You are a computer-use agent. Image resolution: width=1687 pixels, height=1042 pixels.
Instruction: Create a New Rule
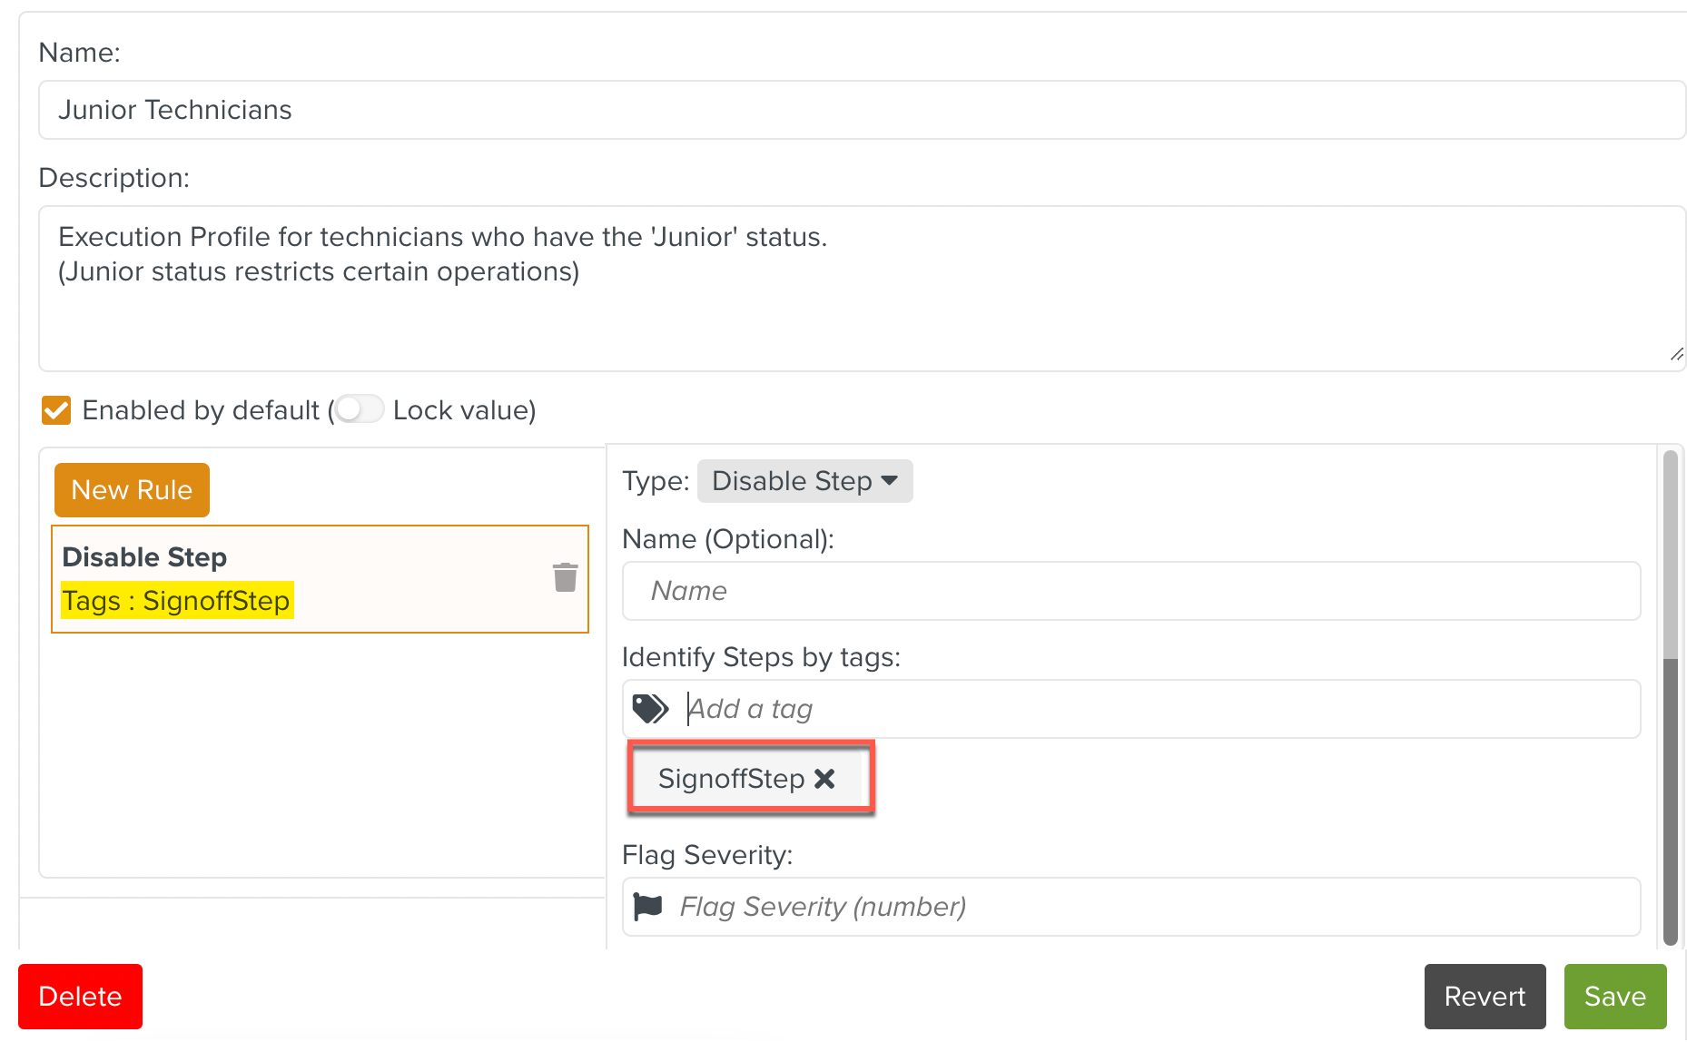tap(132, 489)
